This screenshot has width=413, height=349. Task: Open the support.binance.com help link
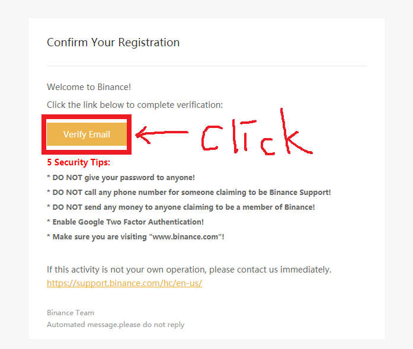(x=124, y=283)
